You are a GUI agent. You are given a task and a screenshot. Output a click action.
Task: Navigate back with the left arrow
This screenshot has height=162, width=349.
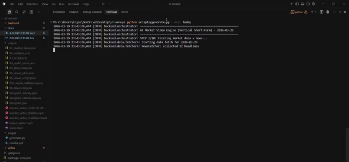[x=103, y=4]
